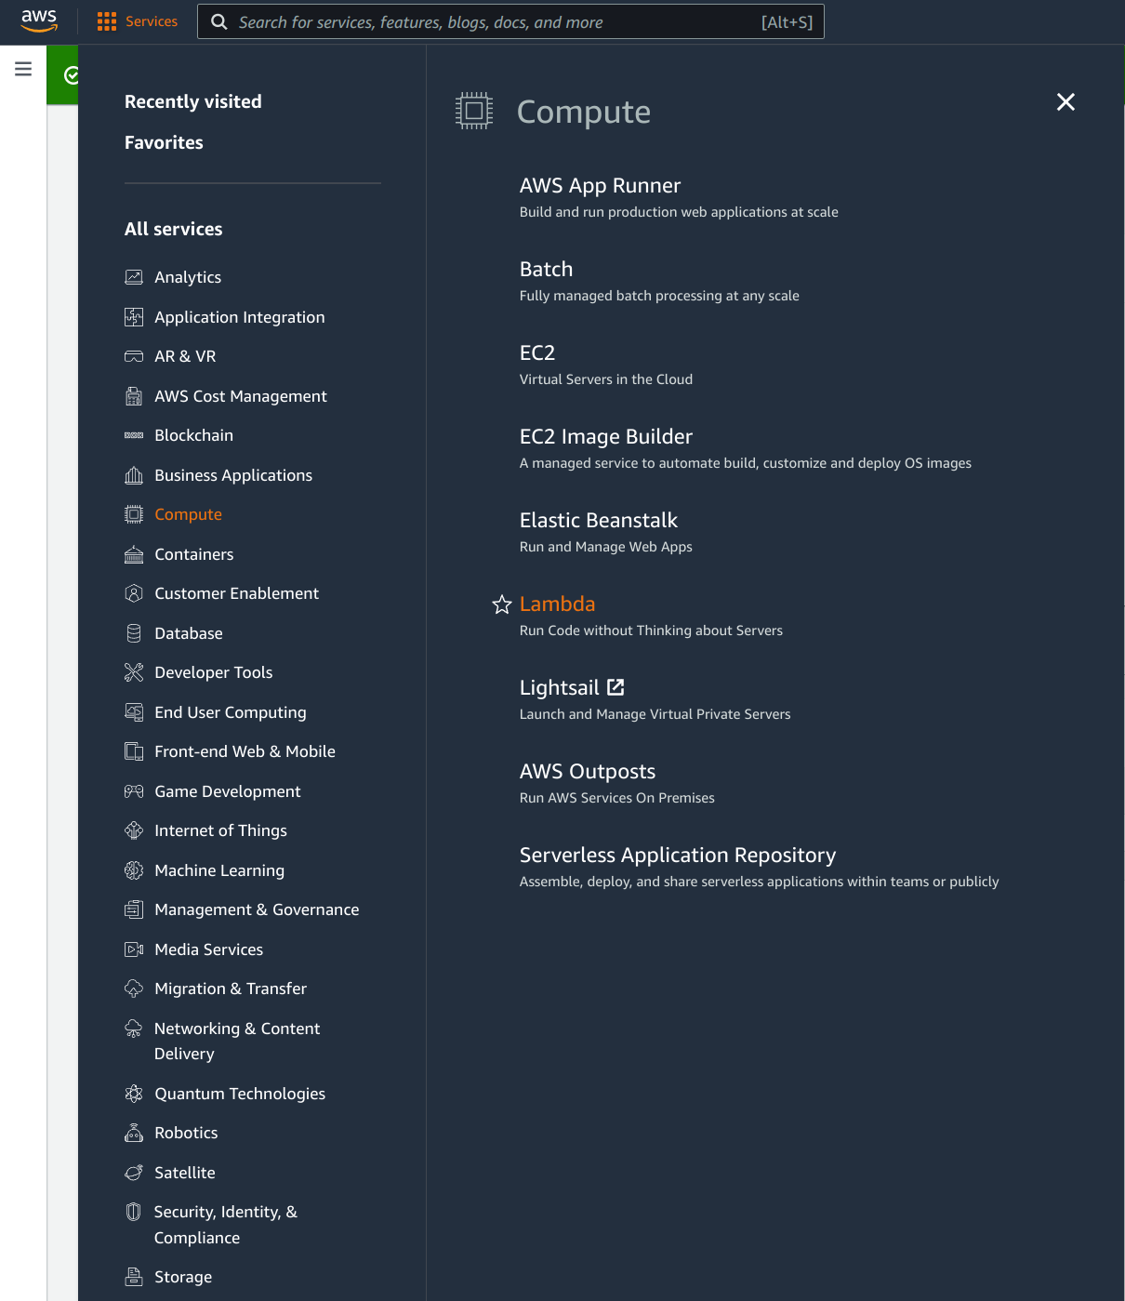This screenshot has width=1125, height=1301.
Task: Select the Compute category icon
Action: [x=134, y=514]
